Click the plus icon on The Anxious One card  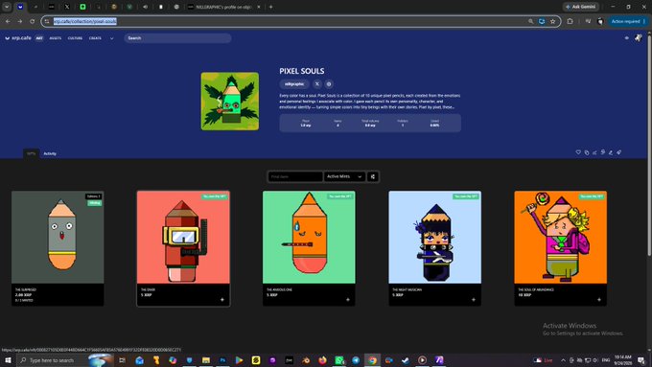[348, 299]
